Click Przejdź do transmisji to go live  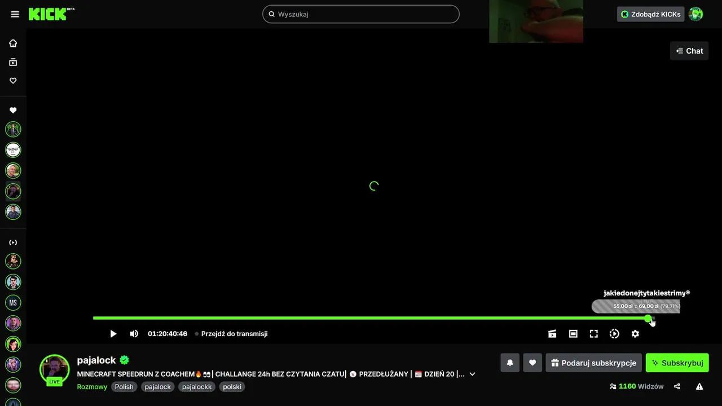point(231,334)
